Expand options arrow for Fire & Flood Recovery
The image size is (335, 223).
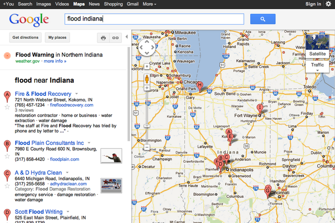pos(76,94)
